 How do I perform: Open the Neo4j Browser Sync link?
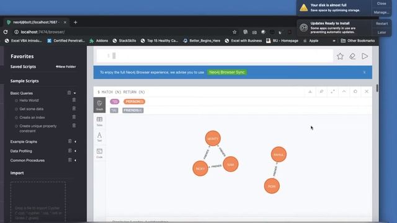[x=227, y=72]
